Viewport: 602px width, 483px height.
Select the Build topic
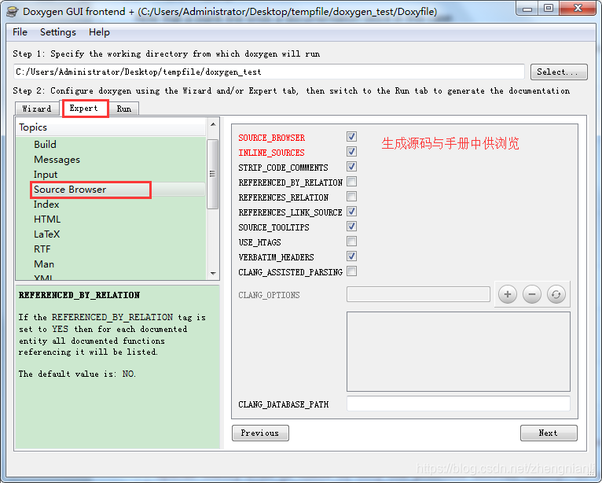(45, 145)
